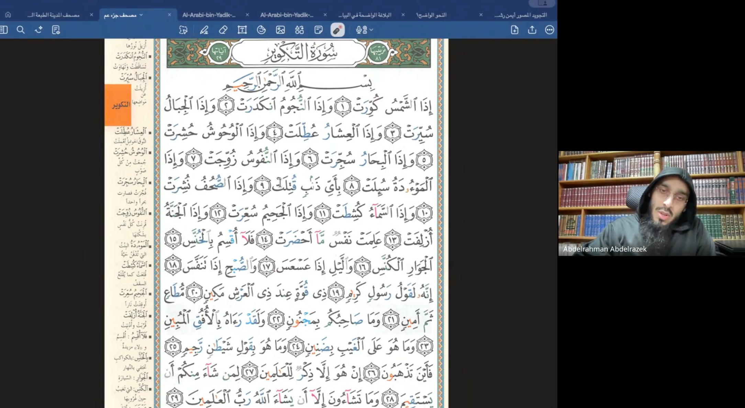
Task: Switch to the البلاغة الواضحة tab
Action: pos(365,15)
